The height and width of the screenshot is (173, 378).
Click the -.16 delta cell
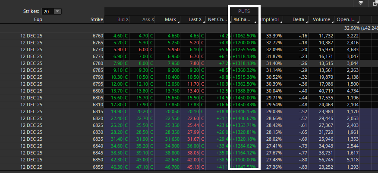(303, 36)
